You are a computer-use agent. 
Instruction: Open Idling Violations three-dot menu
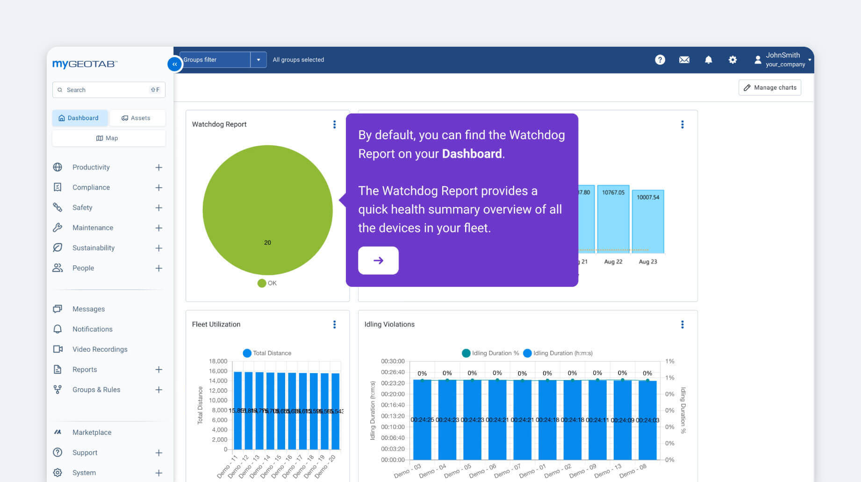click(x=682, y=325)
